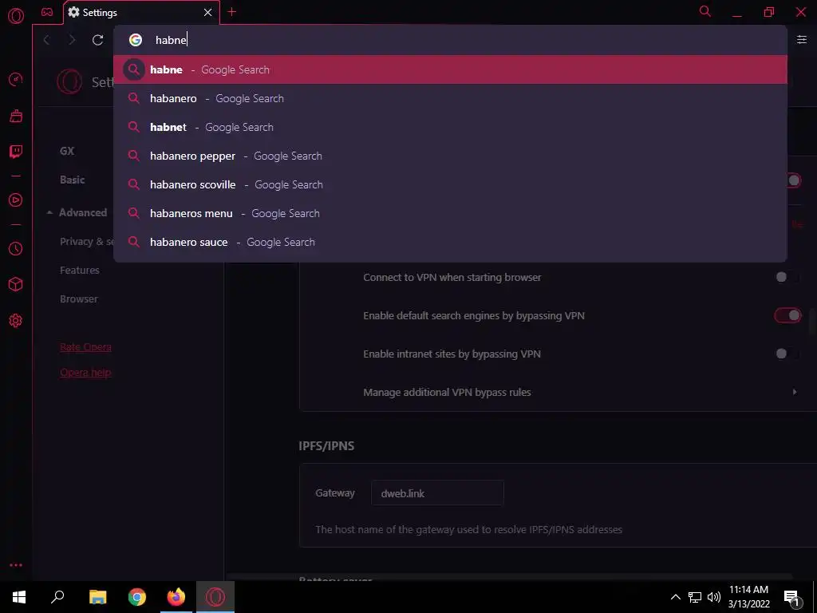
Task: Open Privacy & security section
Action: coord(86,241)
